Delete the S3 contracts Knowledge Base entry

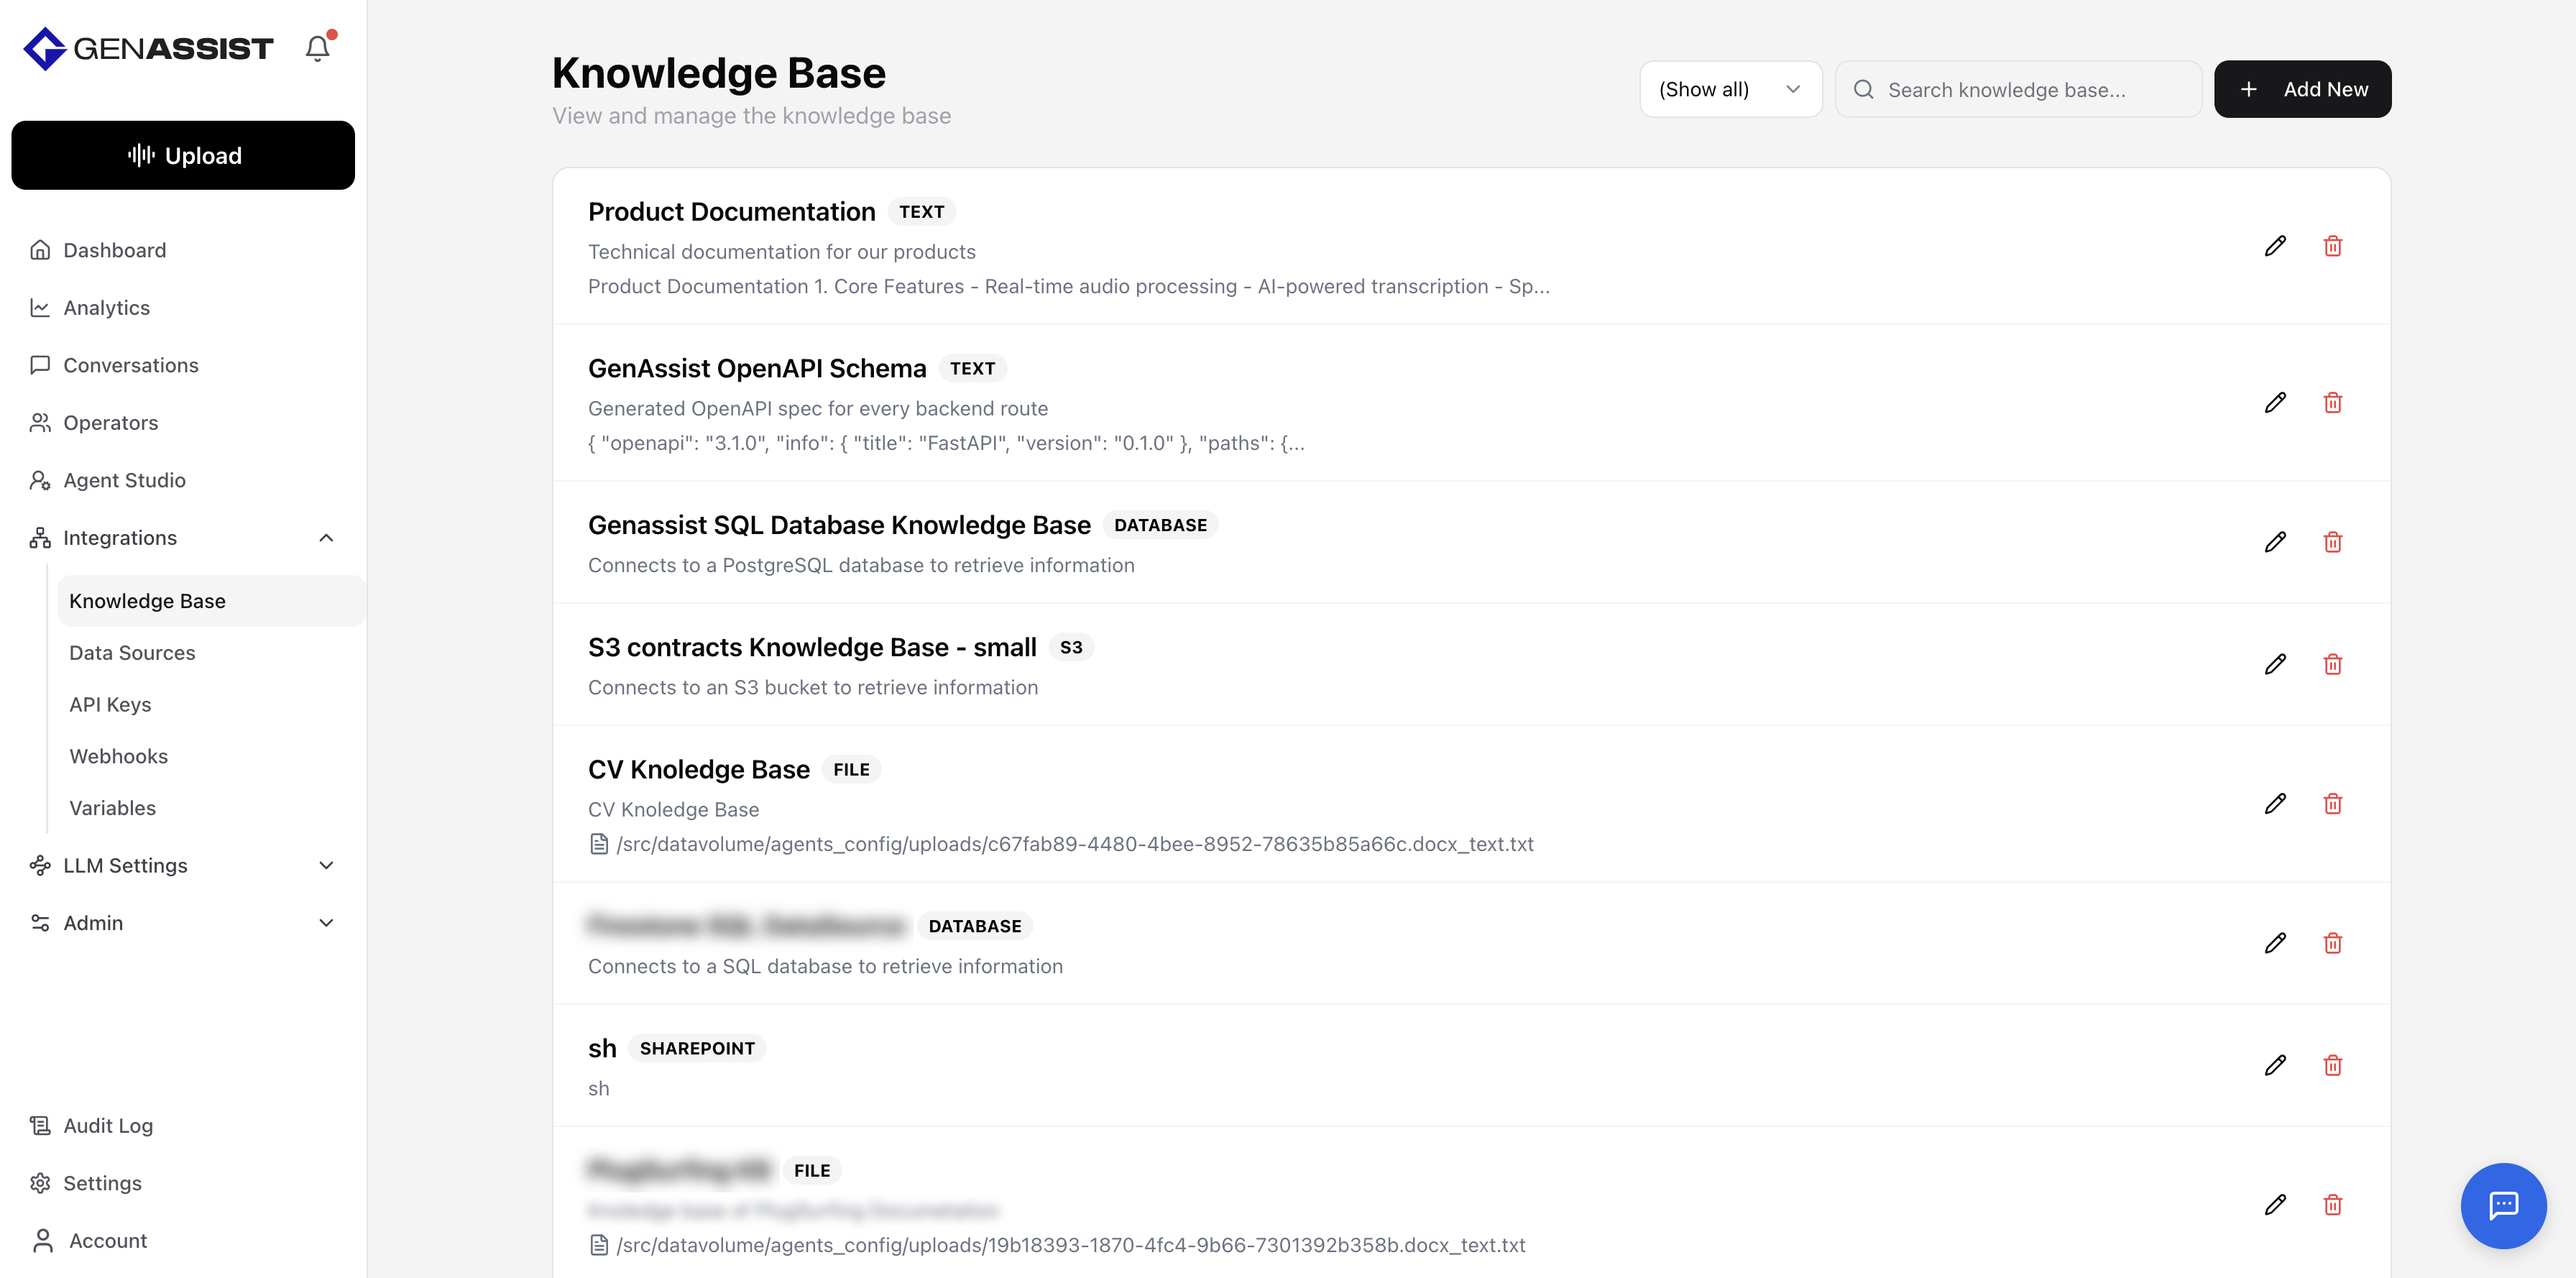pos(2332,664)
